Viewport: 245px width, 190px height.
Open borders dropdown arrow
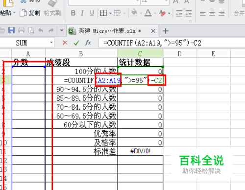tap(110, 13)
